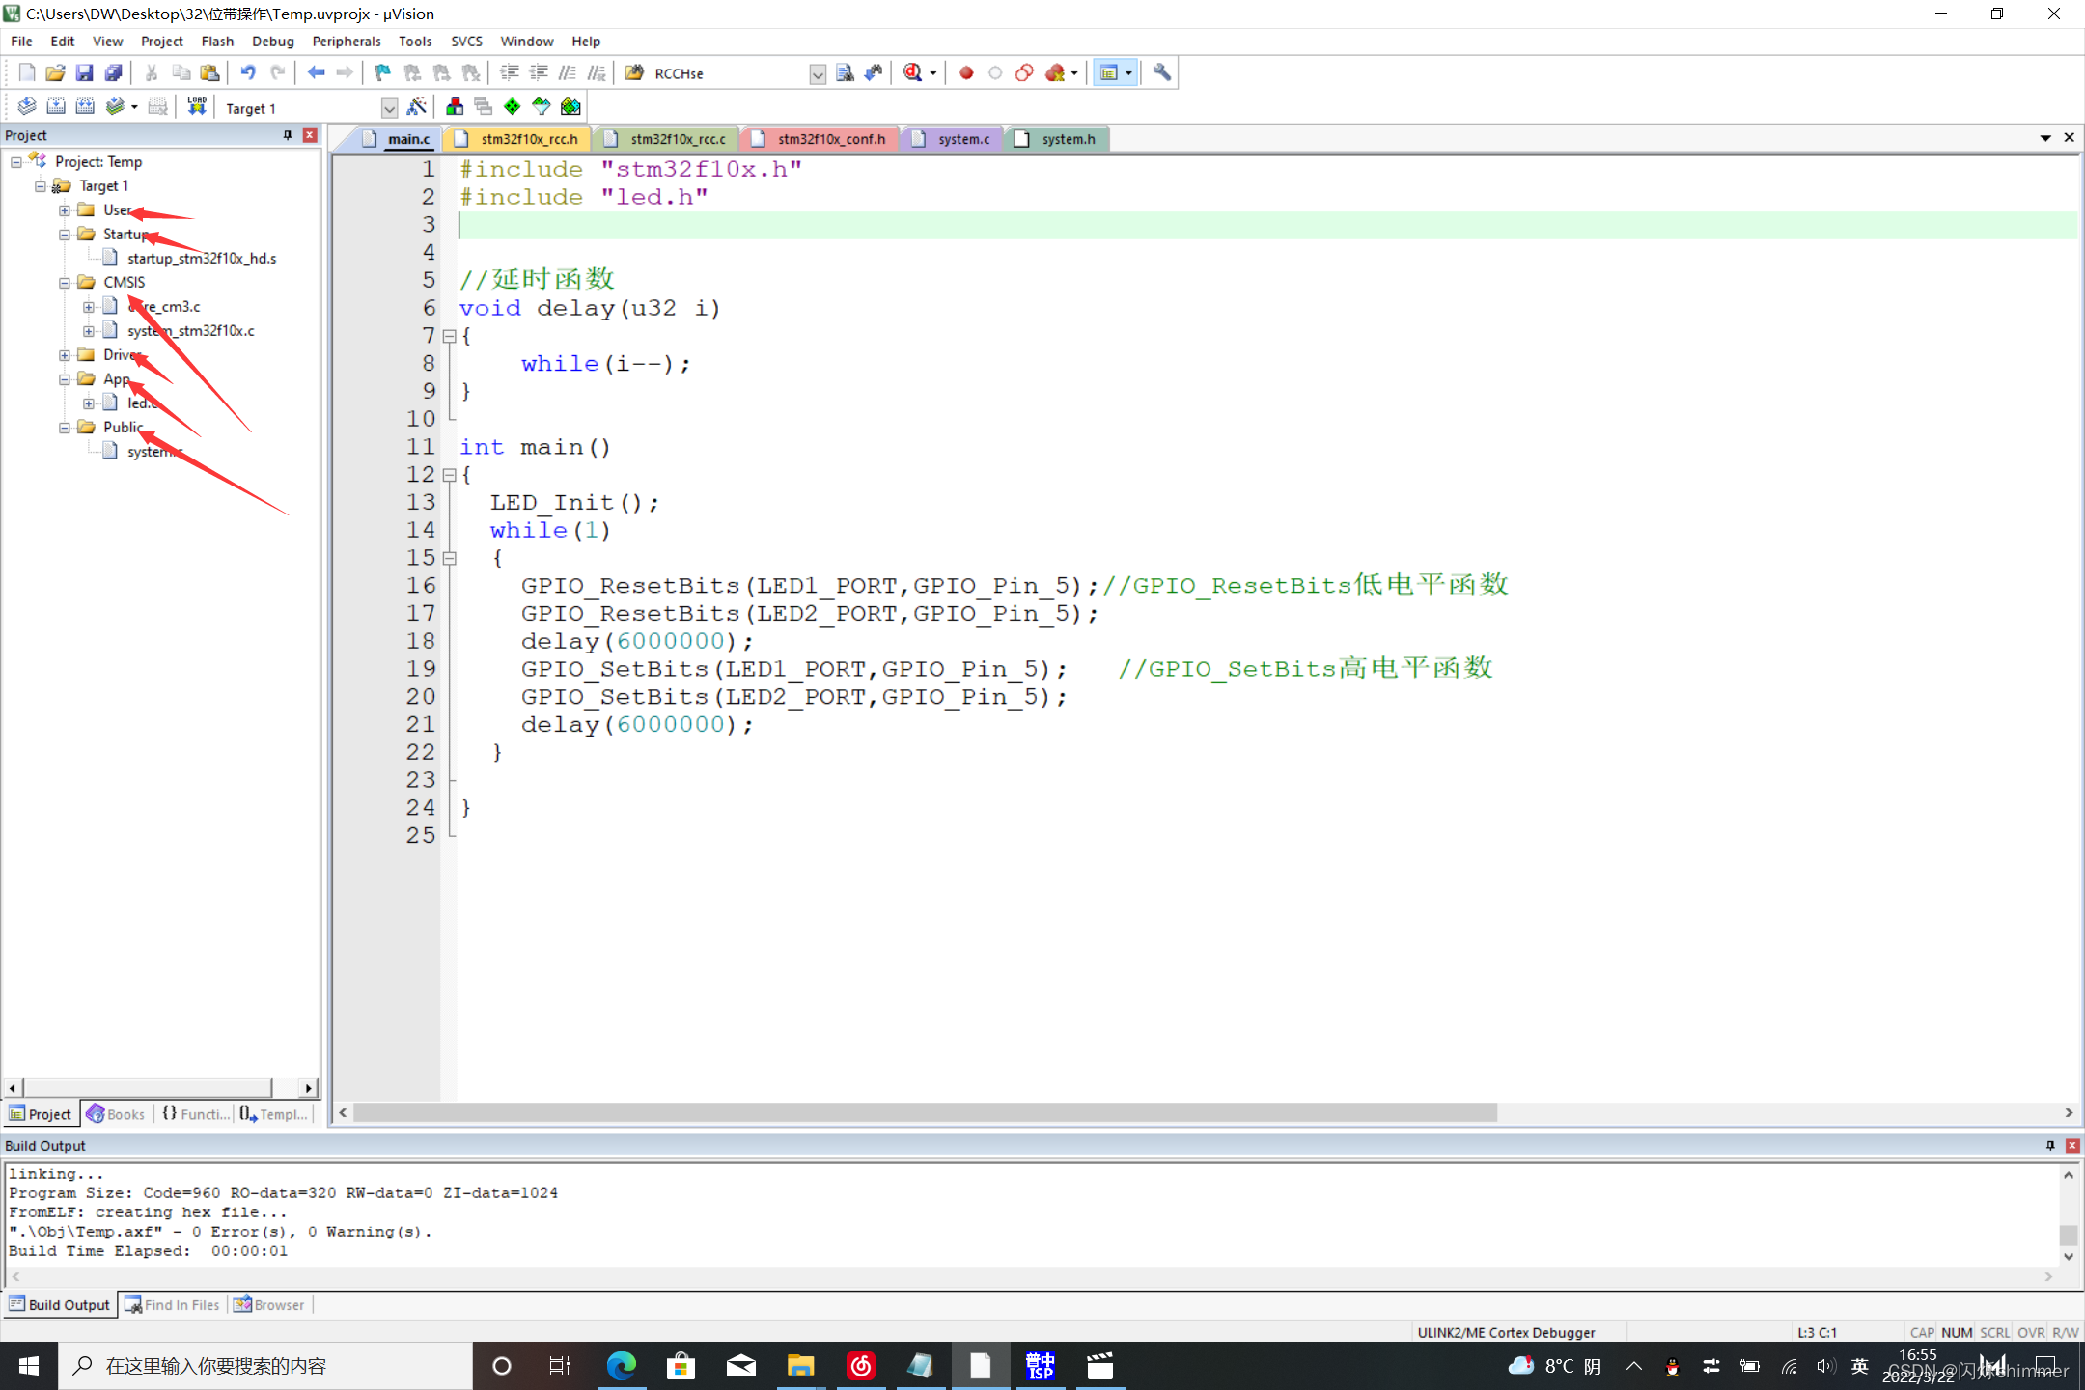Open the Peripherals menu
Viewport: 2085px width, 1390px height.
click(x=346, y=41)
